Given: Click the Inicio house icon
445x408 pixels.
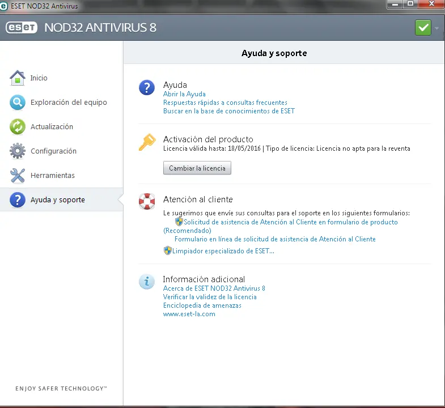Looking at the screenshot, I should [18, 78].
